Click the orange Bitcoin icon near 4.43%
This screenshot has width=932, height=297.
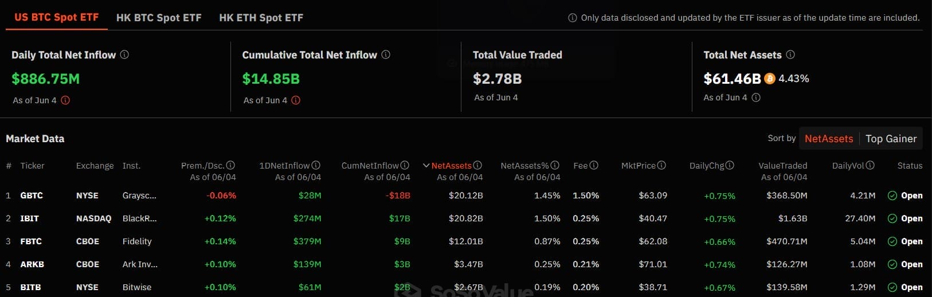[770, 79]
